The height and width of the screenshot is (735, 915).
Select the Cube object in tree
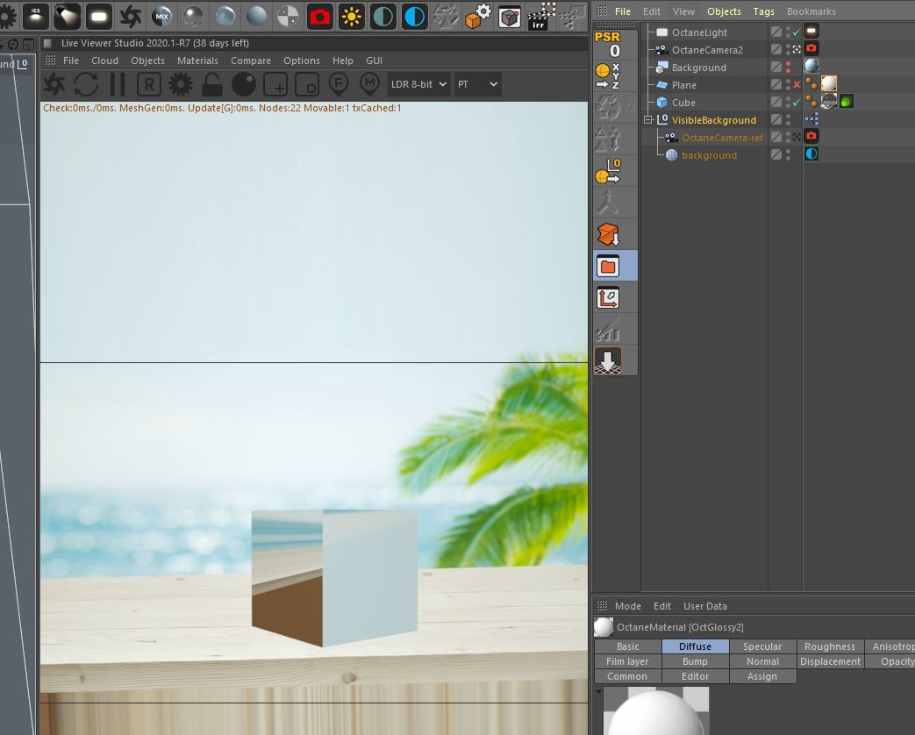[x=683, y=103]
